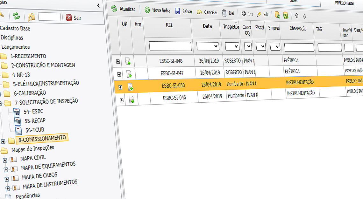Refresh the navigation tree with green arrows
The width and height of the screenshot is (363, 199).
16,16
